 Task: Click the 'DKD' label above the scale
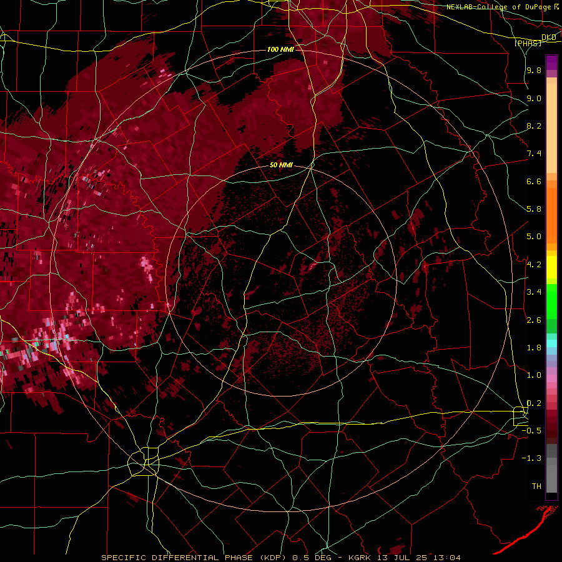tap(549, 37)
